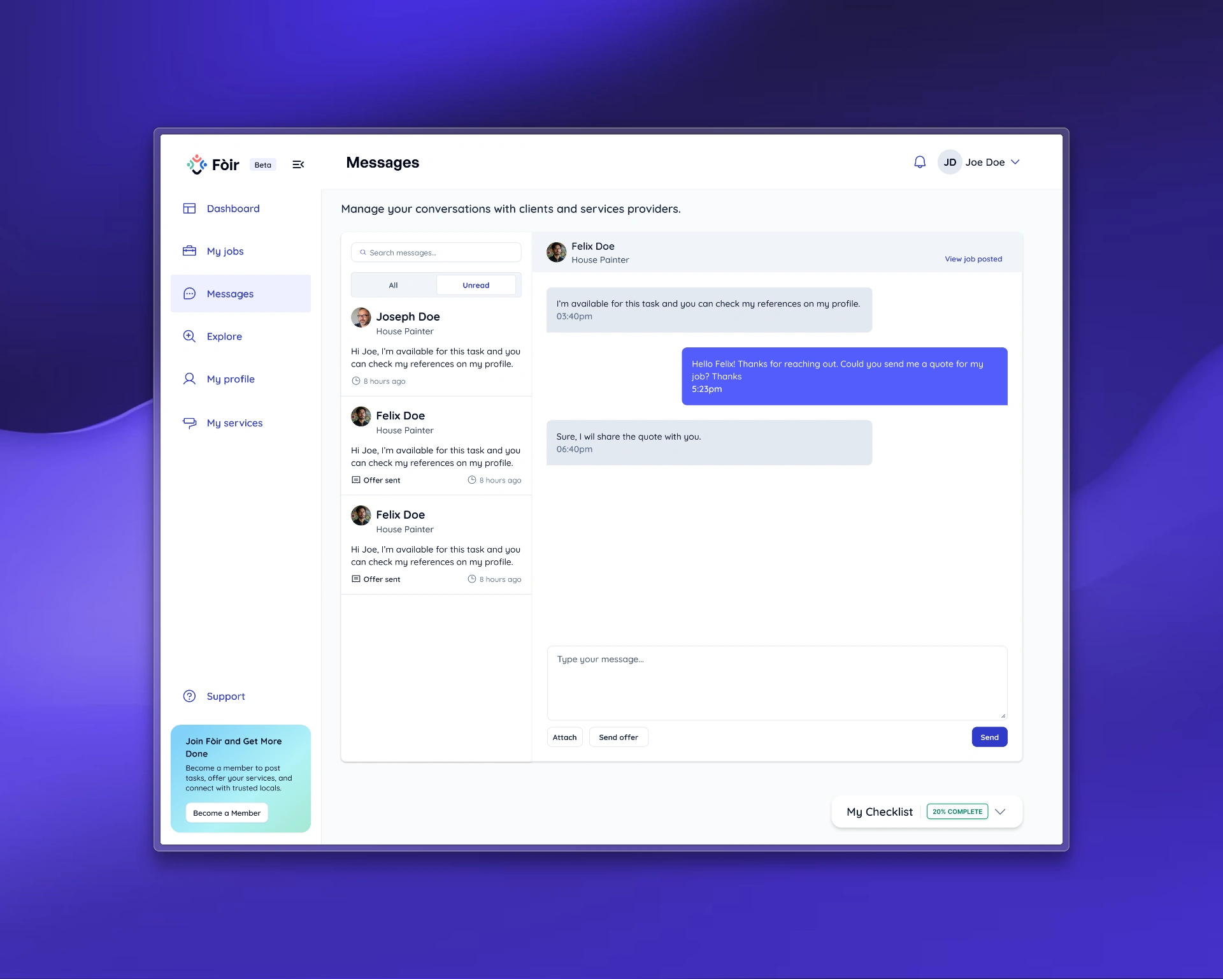Click the Messages chat bubble icon
This screenshot has width=1223, height=979.
point(190,294)
